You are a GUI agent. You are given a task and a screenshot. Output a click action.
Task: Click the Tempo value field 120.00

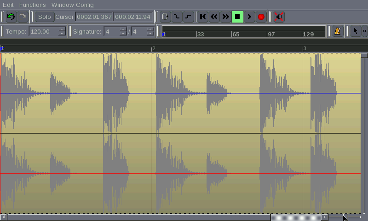coord(43,31)
